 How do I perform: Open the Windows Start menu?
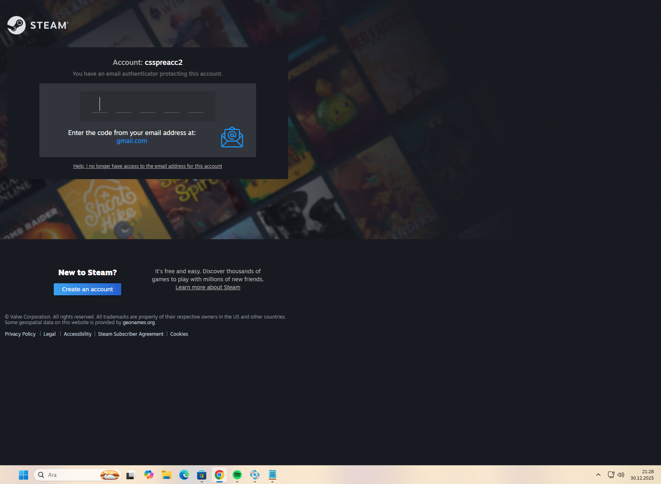[x=23, y=475]
